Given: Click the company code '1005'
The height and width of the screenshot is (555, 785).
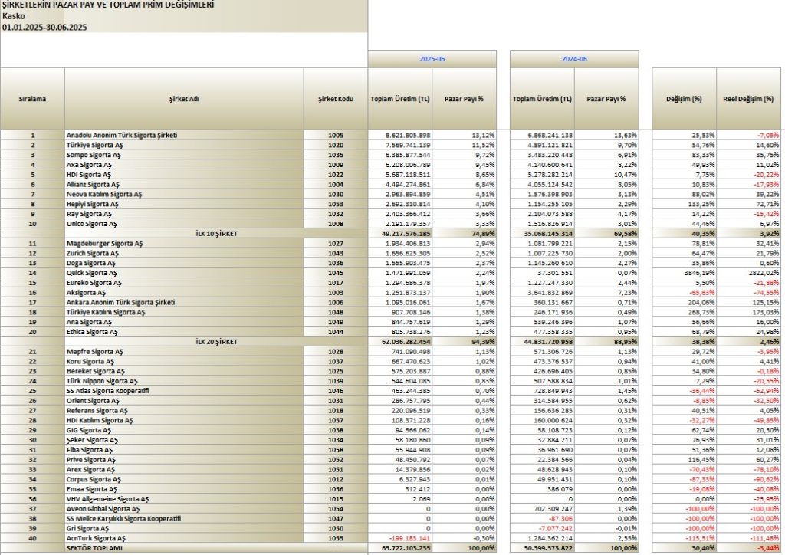Looking at the screenshot, I should [x=336, y=135].
